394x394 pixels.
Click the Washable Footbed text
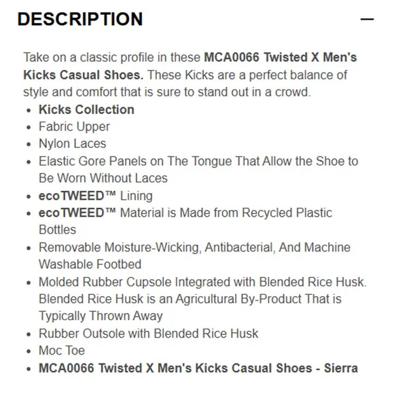click(x=90, y=264)
